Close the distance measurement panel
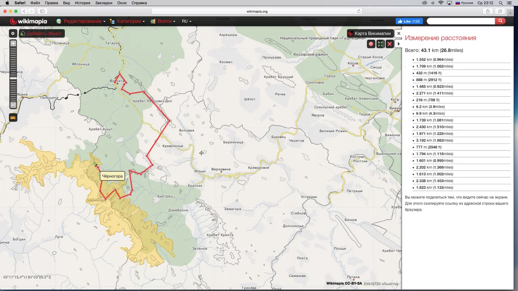Image resolution: width=518 pixels, height=291 pixels. click(399, 34)
